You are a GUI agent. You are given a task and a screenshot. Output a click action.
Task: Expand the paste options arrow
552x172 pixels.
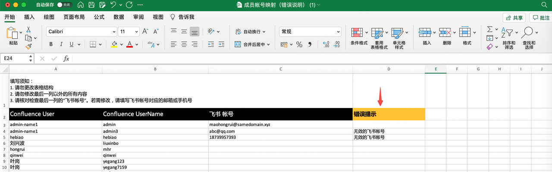(x=21, y=33)
